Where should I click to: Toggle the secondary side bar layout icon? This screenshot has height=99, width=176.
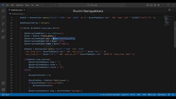(x=155, y=5)
